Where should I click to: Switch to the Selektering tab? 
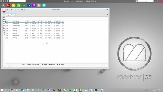pos(6,15)
